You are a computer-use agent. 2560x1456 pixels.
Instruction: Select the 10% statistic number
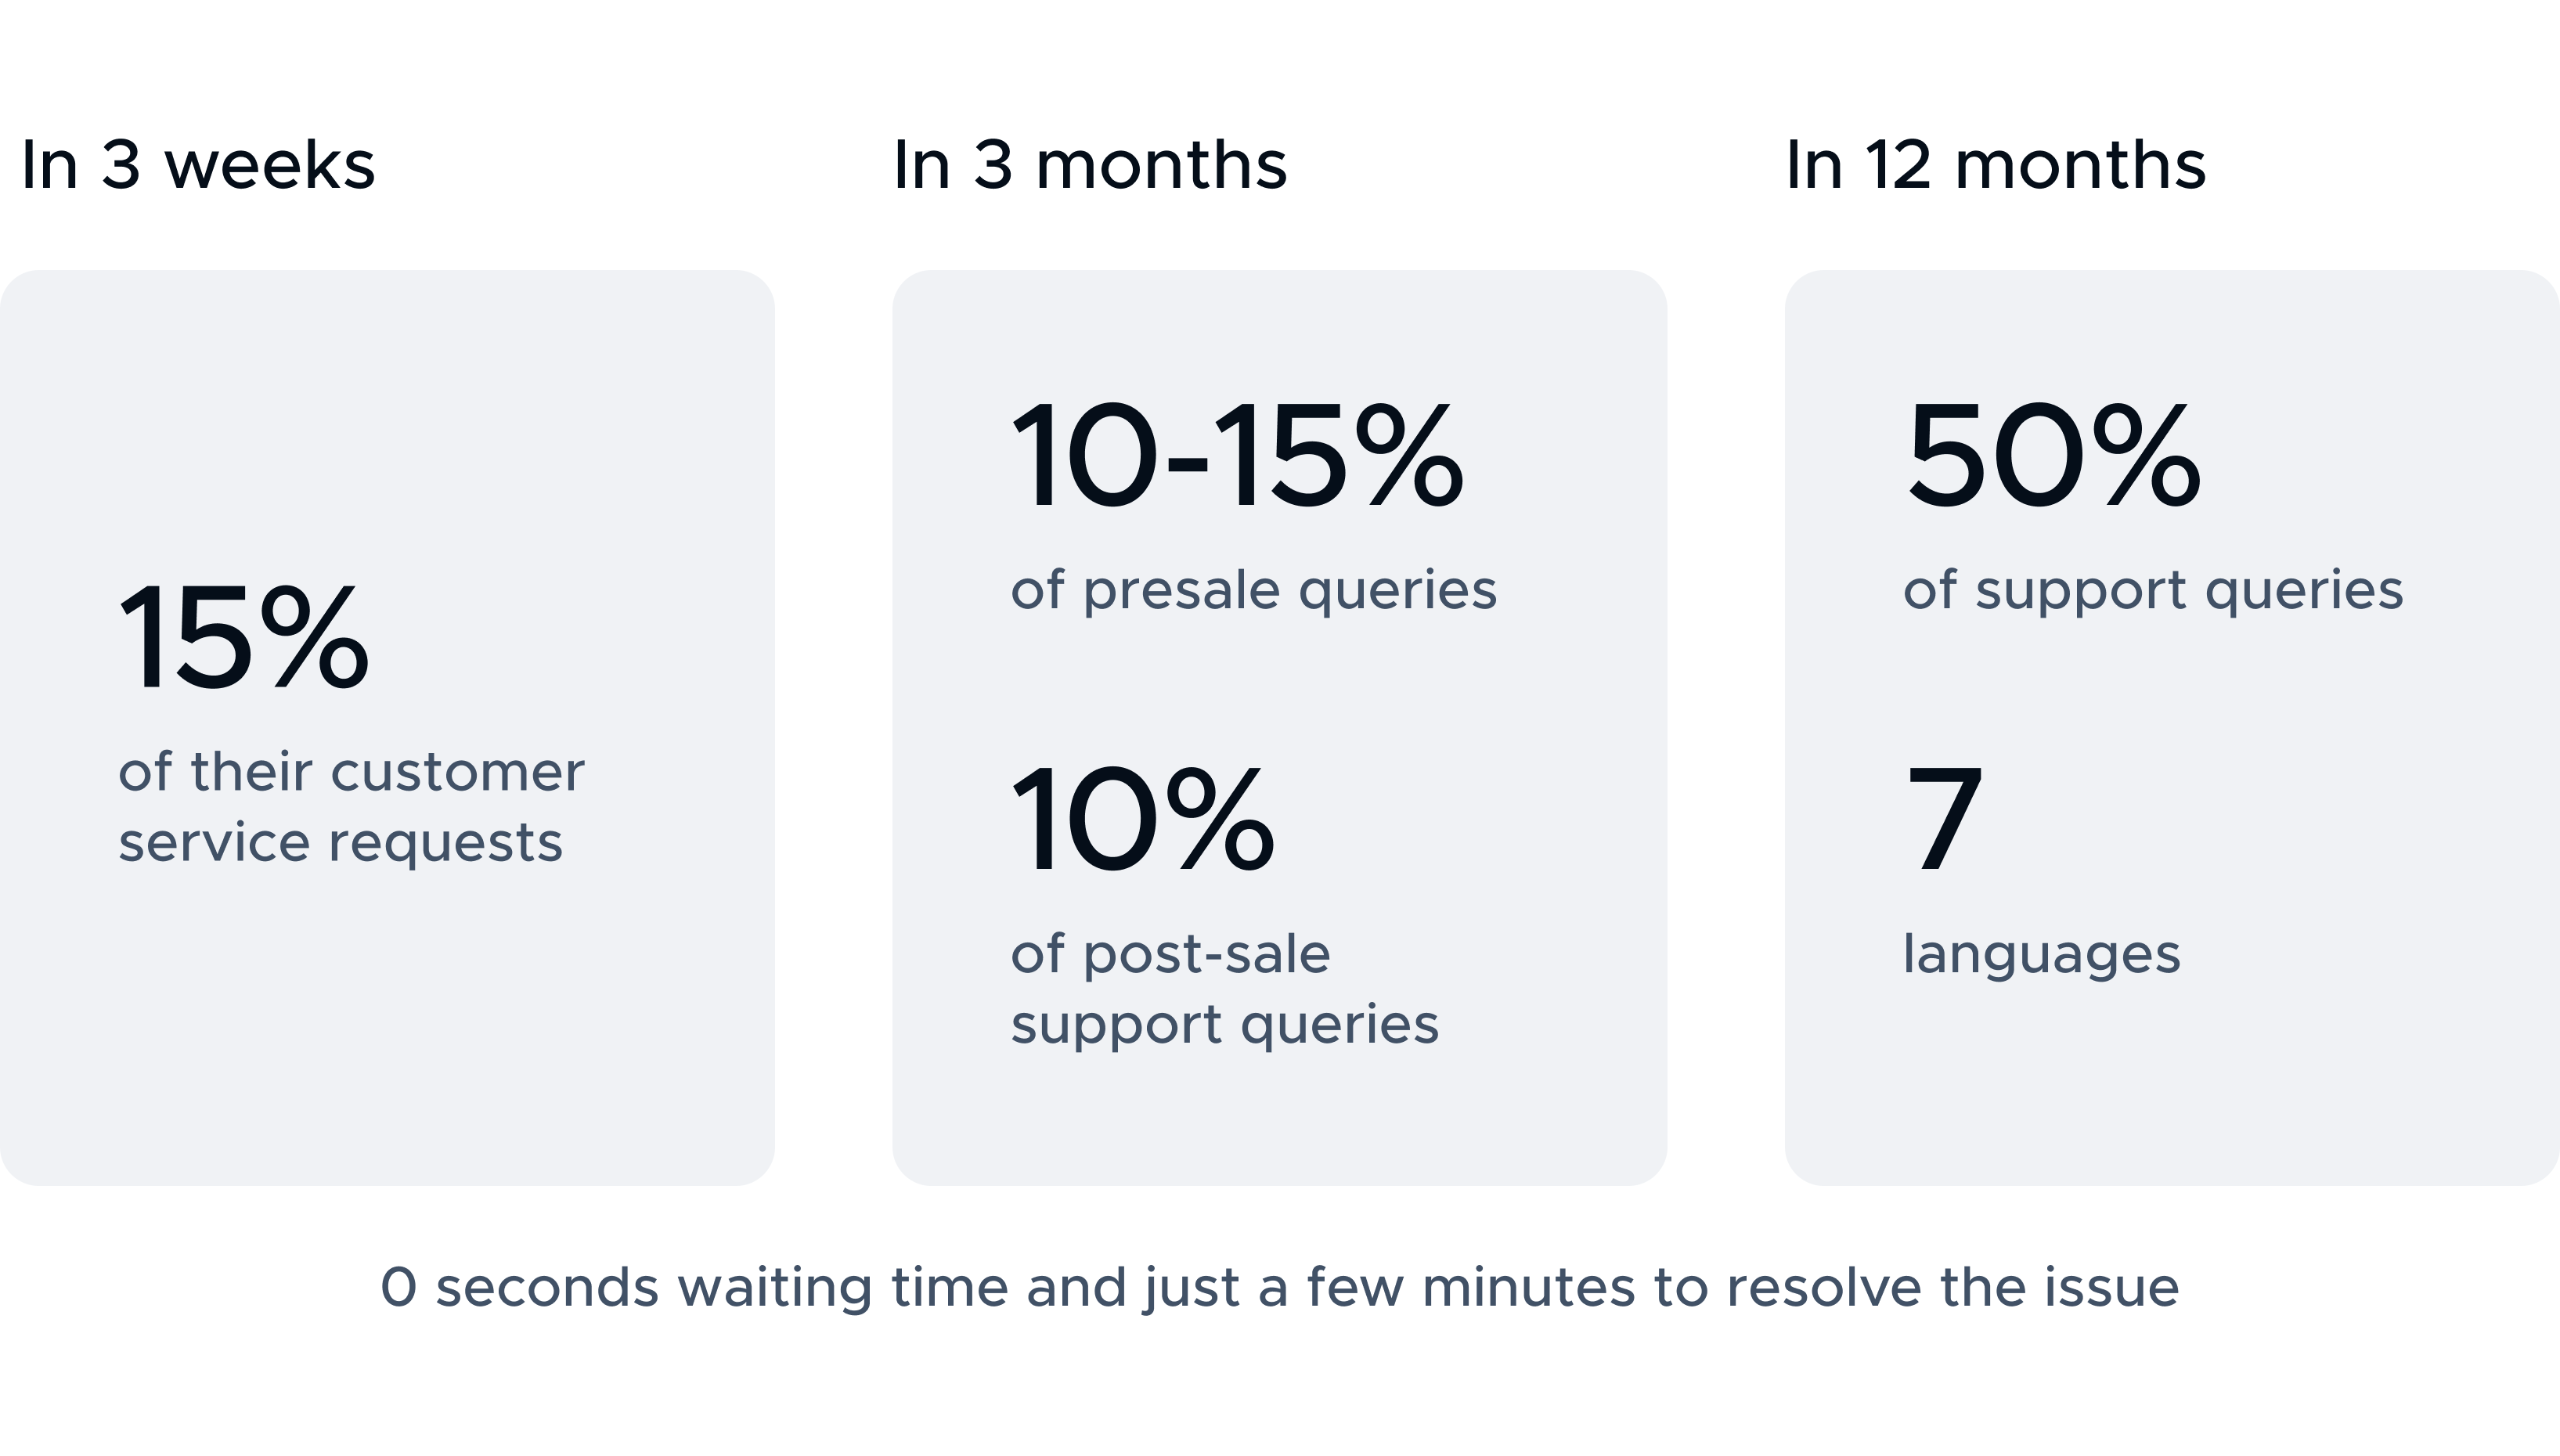[1143, 820]
